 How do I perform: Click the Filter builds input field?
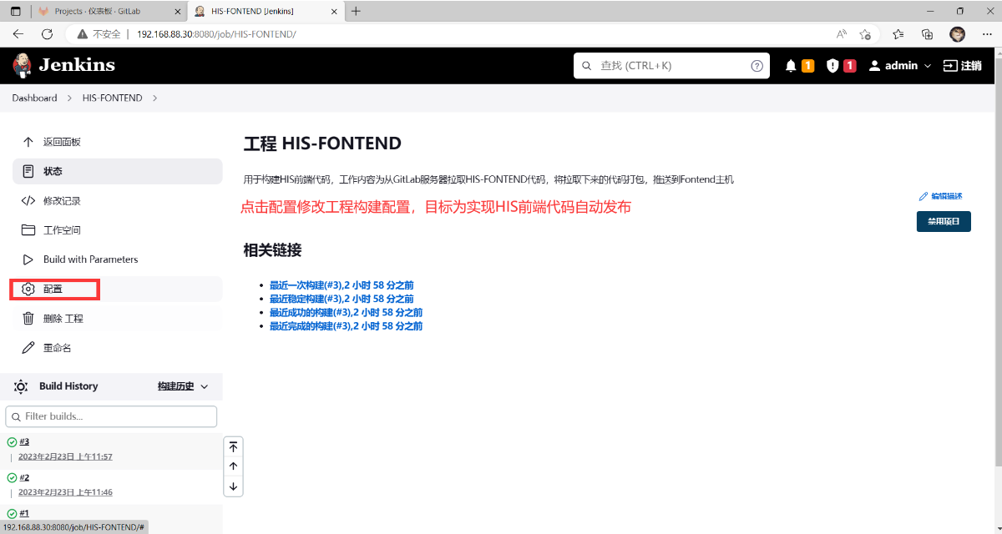click(111, 416)
